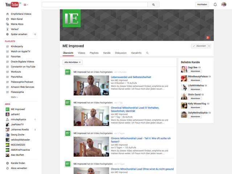
Task: Open Alec Muffett subscription
Action: pyautogui.click(x=17, y=155)
